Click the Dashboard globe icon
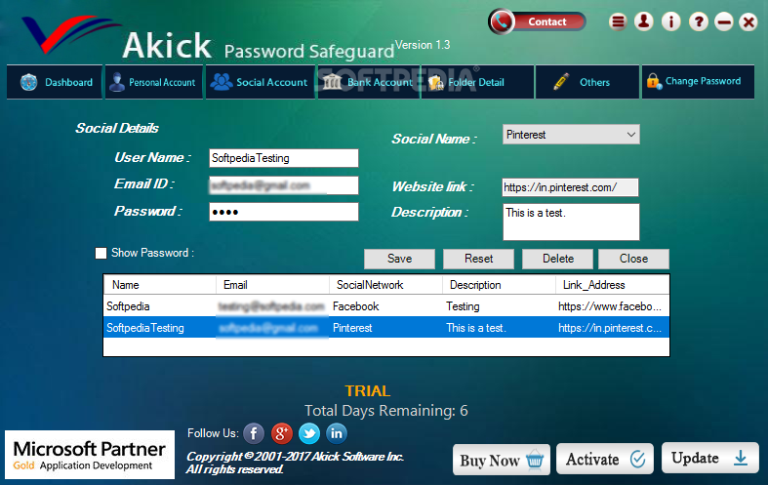This screenshot has width=768, height=485. click(29, 82)
